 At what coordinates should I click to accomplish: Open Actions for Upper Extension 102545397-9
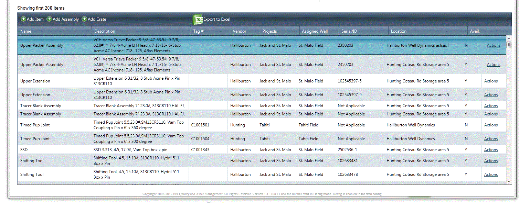(491, 95)
